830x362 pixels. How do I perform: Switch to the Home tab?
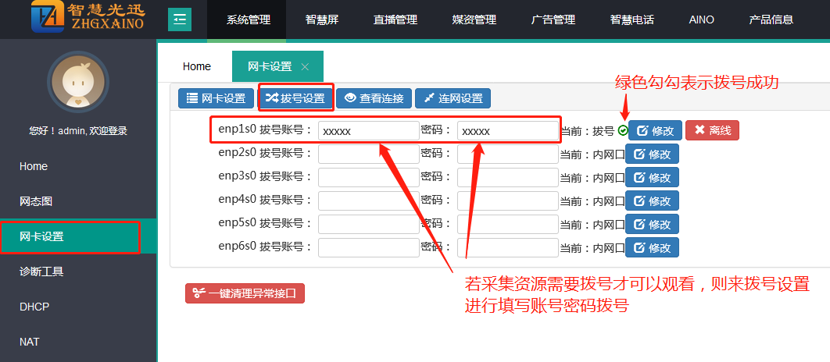(197, 67)
